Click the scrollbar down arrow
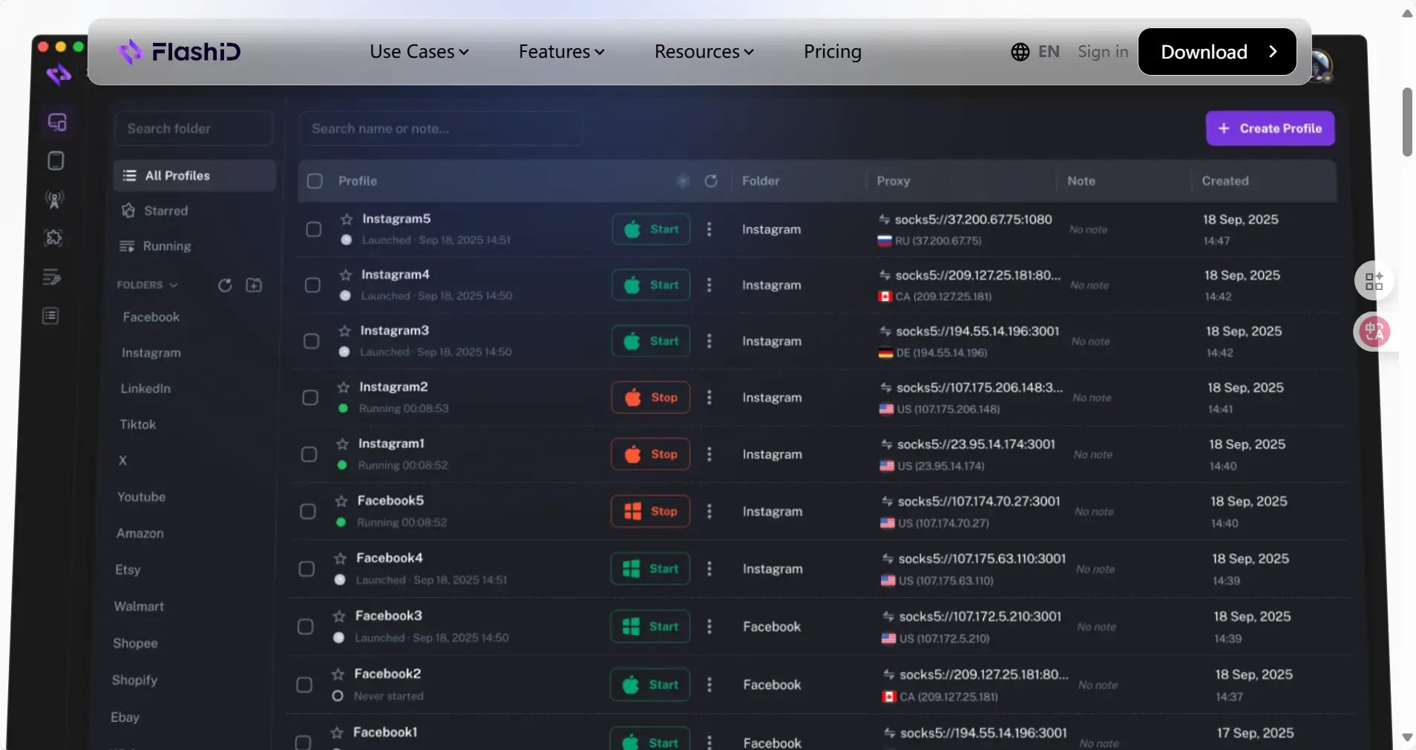Image resolution: width=1416 pixels, height=750 pixels. coord(1407,737)
